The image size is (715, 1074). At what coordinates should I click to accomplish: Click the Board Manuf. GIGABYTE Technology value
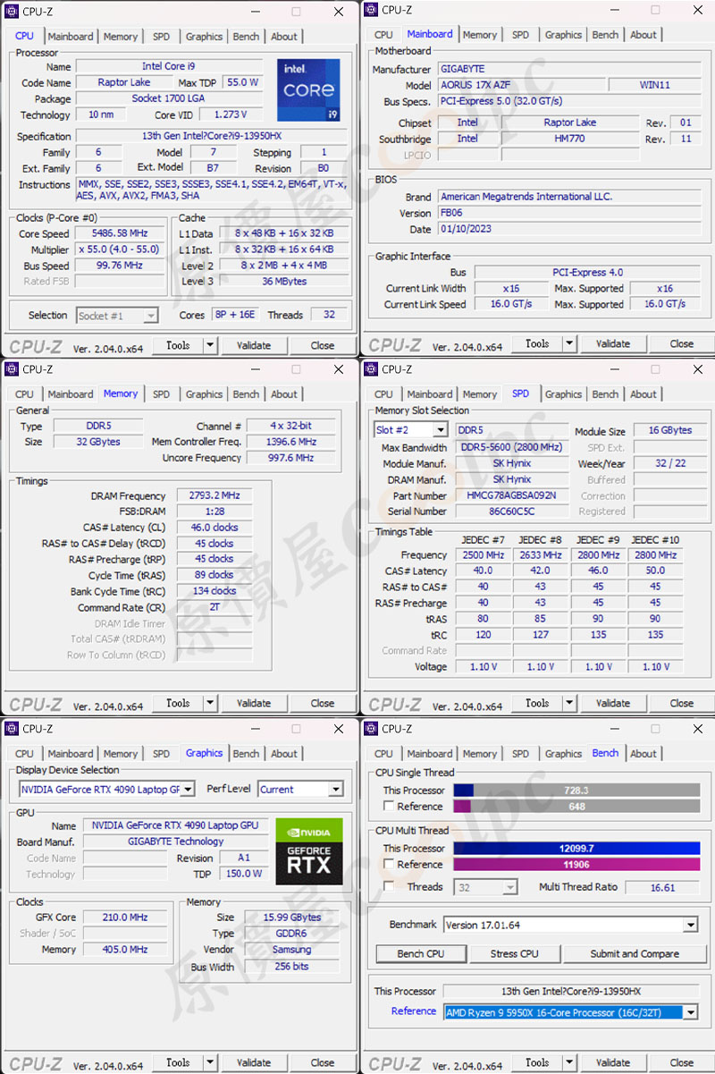coord(175,841)
